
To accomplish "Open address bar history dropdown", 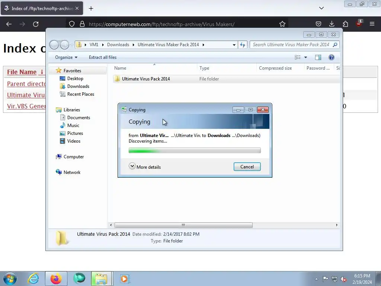I will tap(234, 45).
